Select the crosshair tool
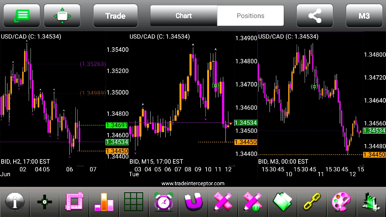The height and width of the screenshot is (217, 386). [45, 202]
